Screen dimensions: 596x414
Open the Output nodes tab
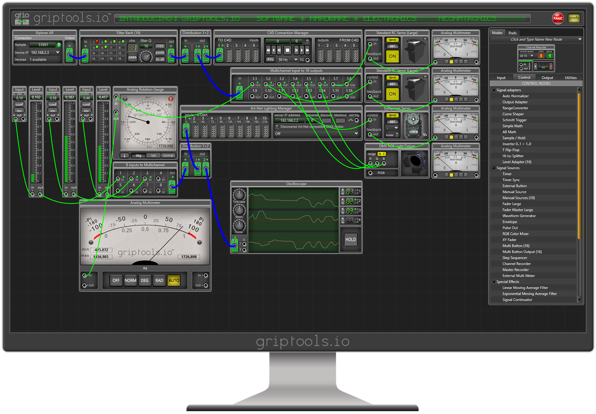547,78
